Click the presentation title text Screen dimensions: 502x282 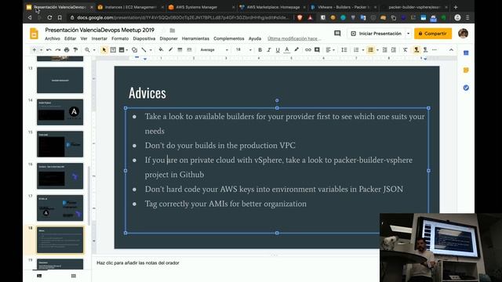click(100, 30)
